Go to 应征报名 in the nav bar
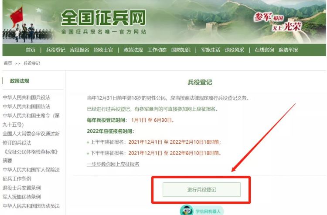Screen dimensions: 327x215 coord(79,50)
